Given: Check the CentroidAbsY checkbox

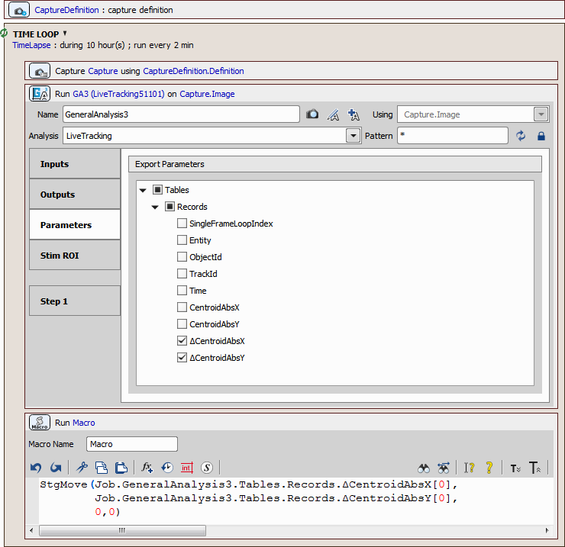Looking at the screenshot, I should coord(182,323).
